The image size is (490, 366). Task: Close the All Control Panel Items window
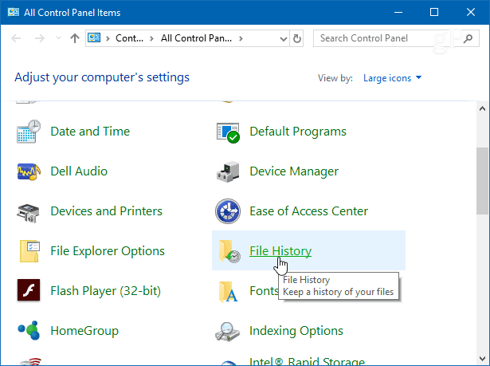coord(471,12)
